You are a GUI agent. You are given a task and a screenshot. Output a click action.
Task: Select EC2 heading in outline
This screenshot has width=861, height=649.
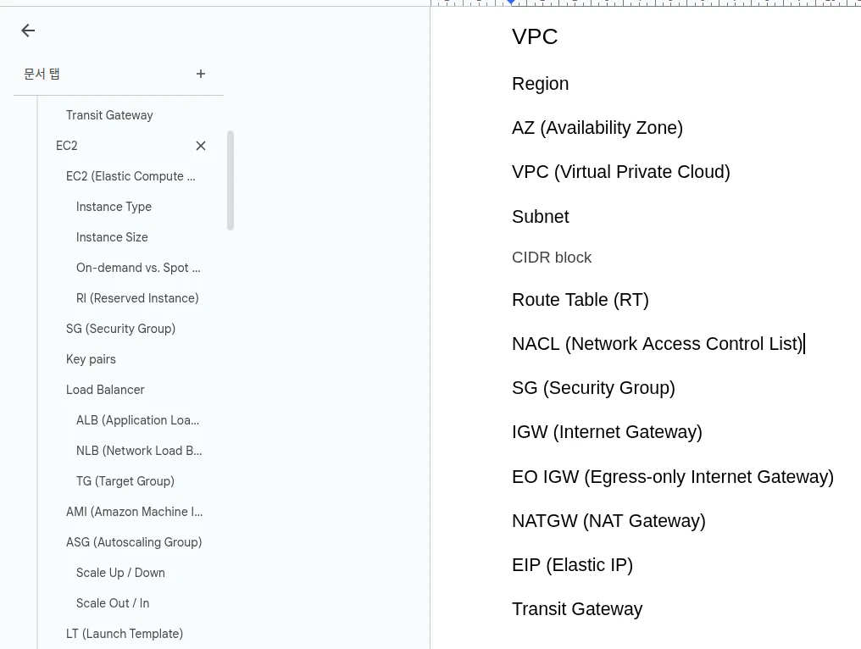pos(67,146)
